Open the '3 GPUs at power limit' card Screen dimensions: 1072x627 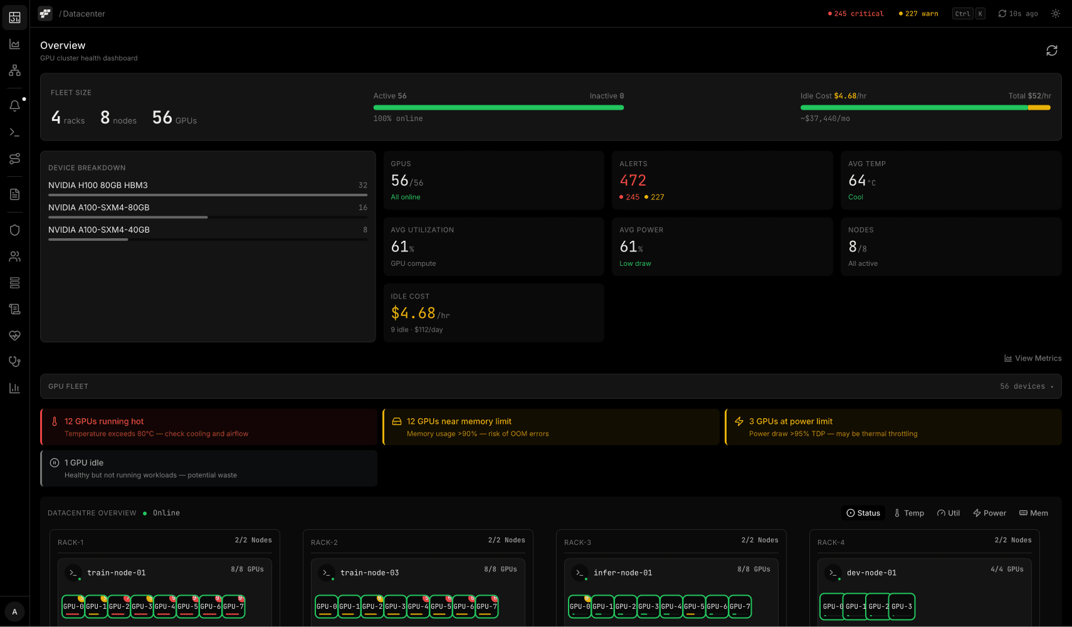(893, 427)
